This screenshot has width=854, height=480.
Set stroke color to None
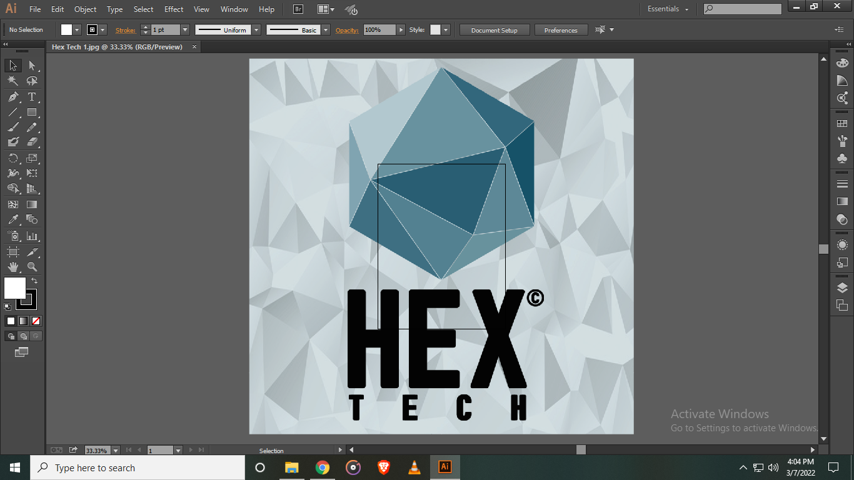pos(36,321)
